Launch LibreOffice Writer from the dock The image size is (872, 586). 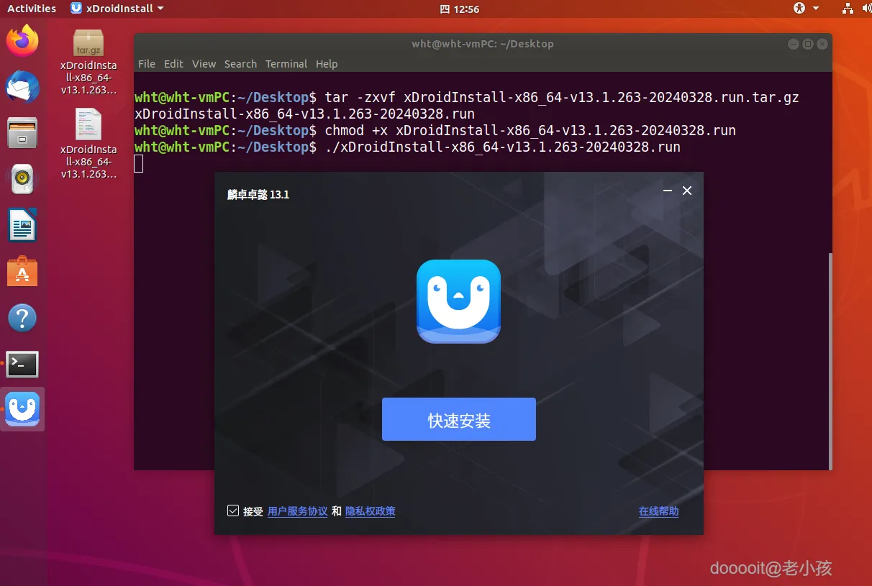tap(22, 226)
